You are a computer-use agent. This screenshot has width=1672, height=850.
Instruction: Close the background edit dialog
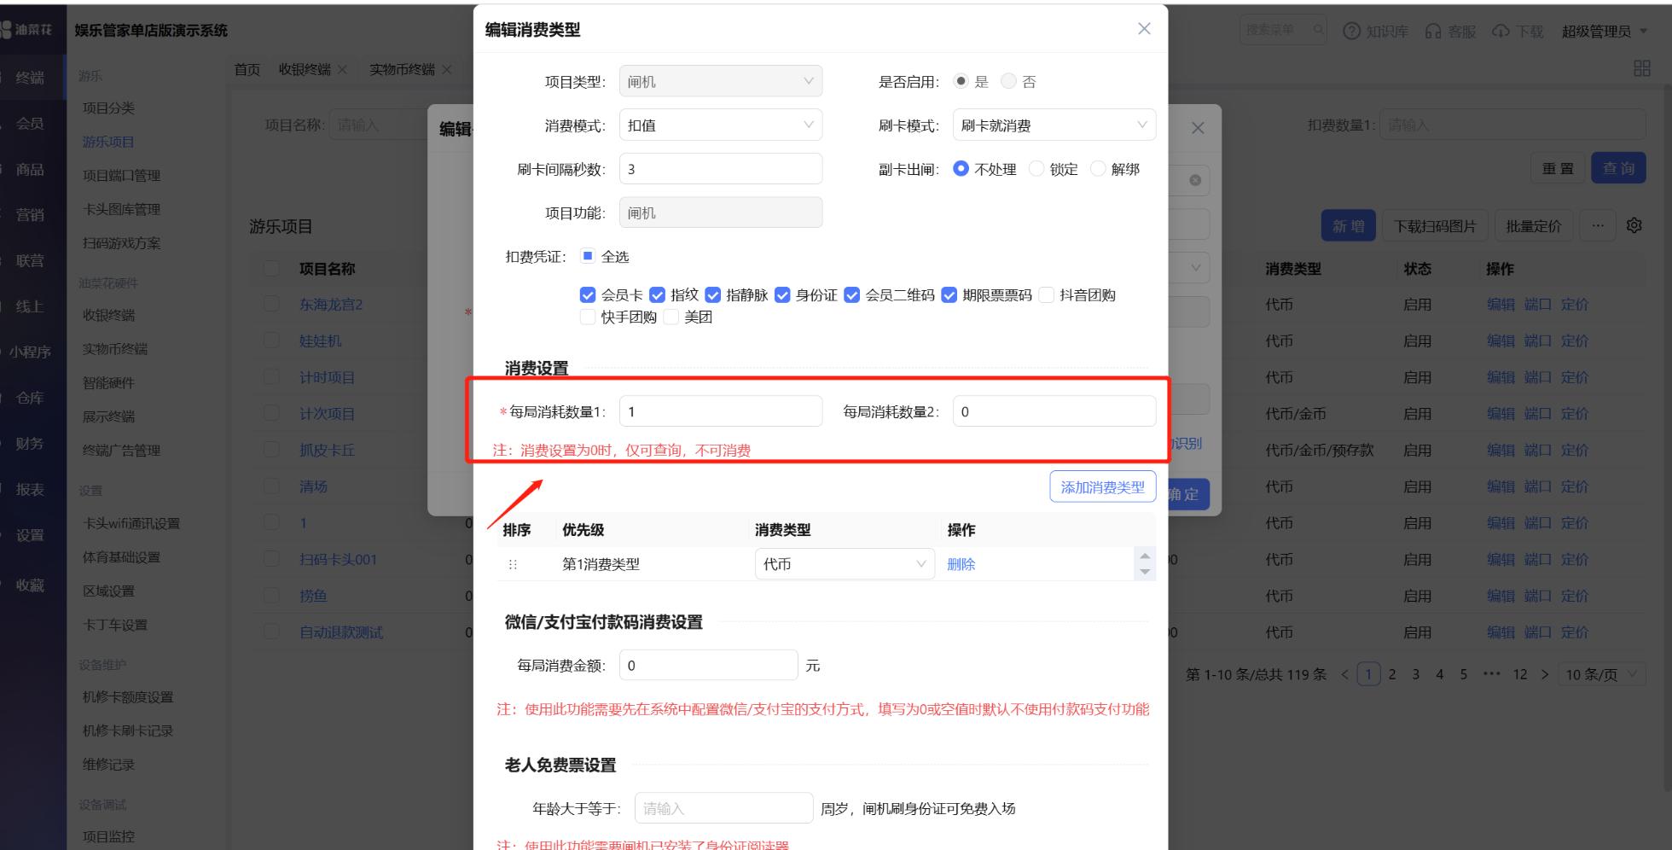(1198, 128)
